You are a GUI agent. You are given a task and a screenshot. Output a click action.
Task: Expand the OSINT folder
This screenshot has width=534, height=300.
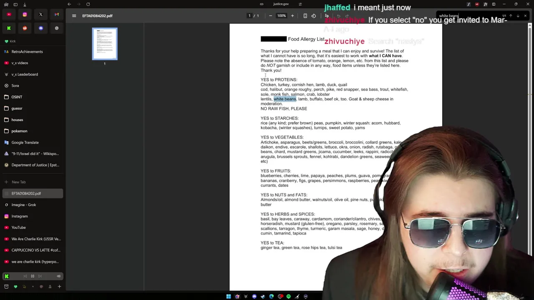pyautogui.click(x=33, y=97)
